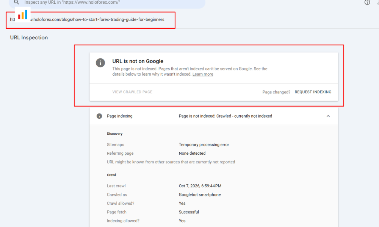The image size is (379, 227).
Task: Click the URL is not on Google title
Action: coord(138,61)
